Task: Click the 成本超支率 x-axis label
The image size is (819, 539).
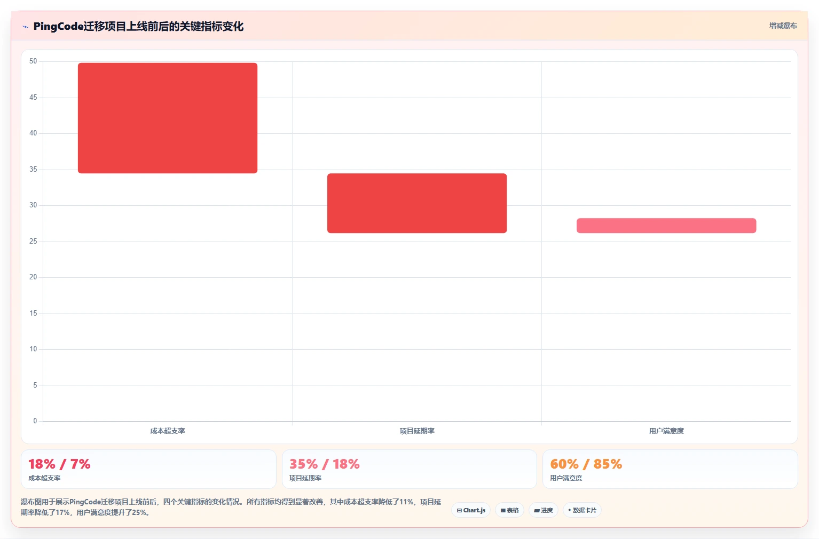Action: click(x=168, y=431)
